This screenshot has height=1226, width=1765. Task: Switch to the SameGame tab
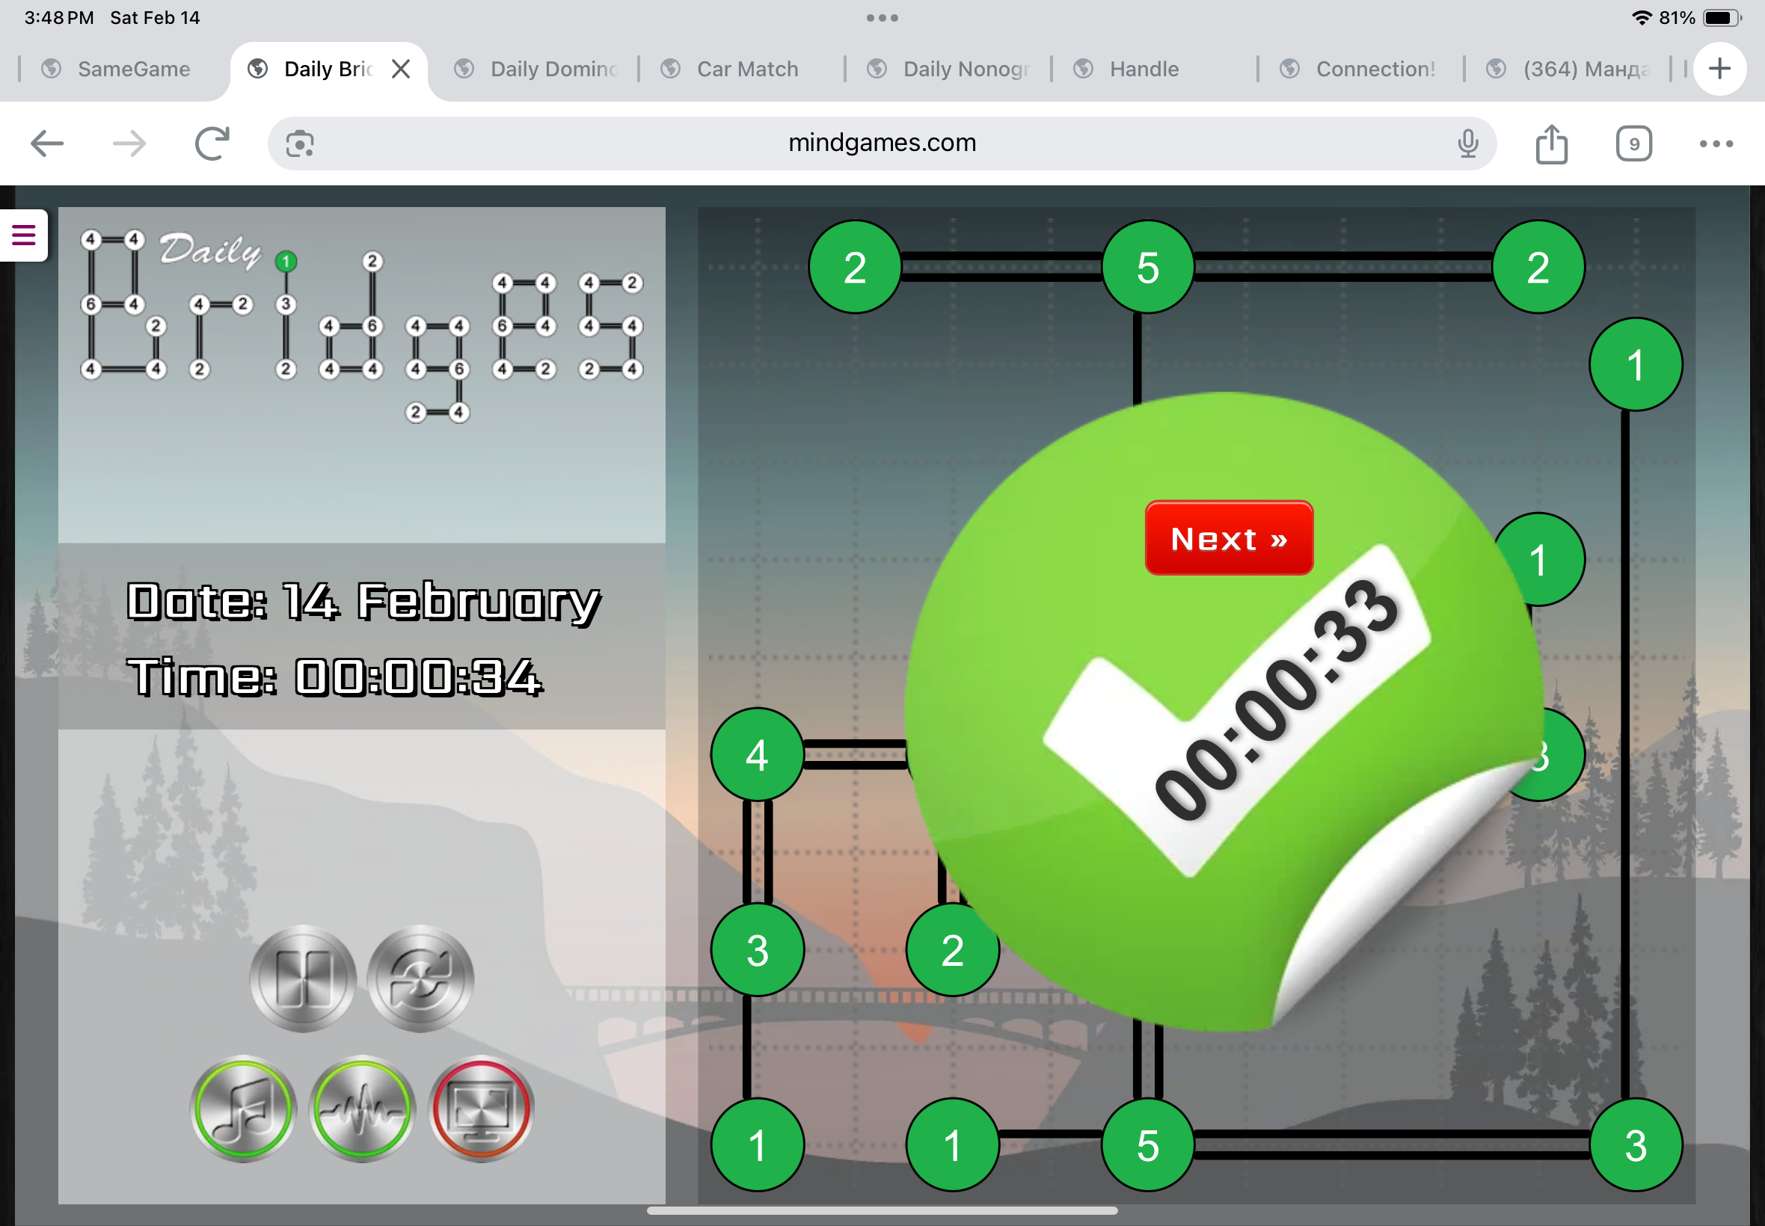(133, 69)
